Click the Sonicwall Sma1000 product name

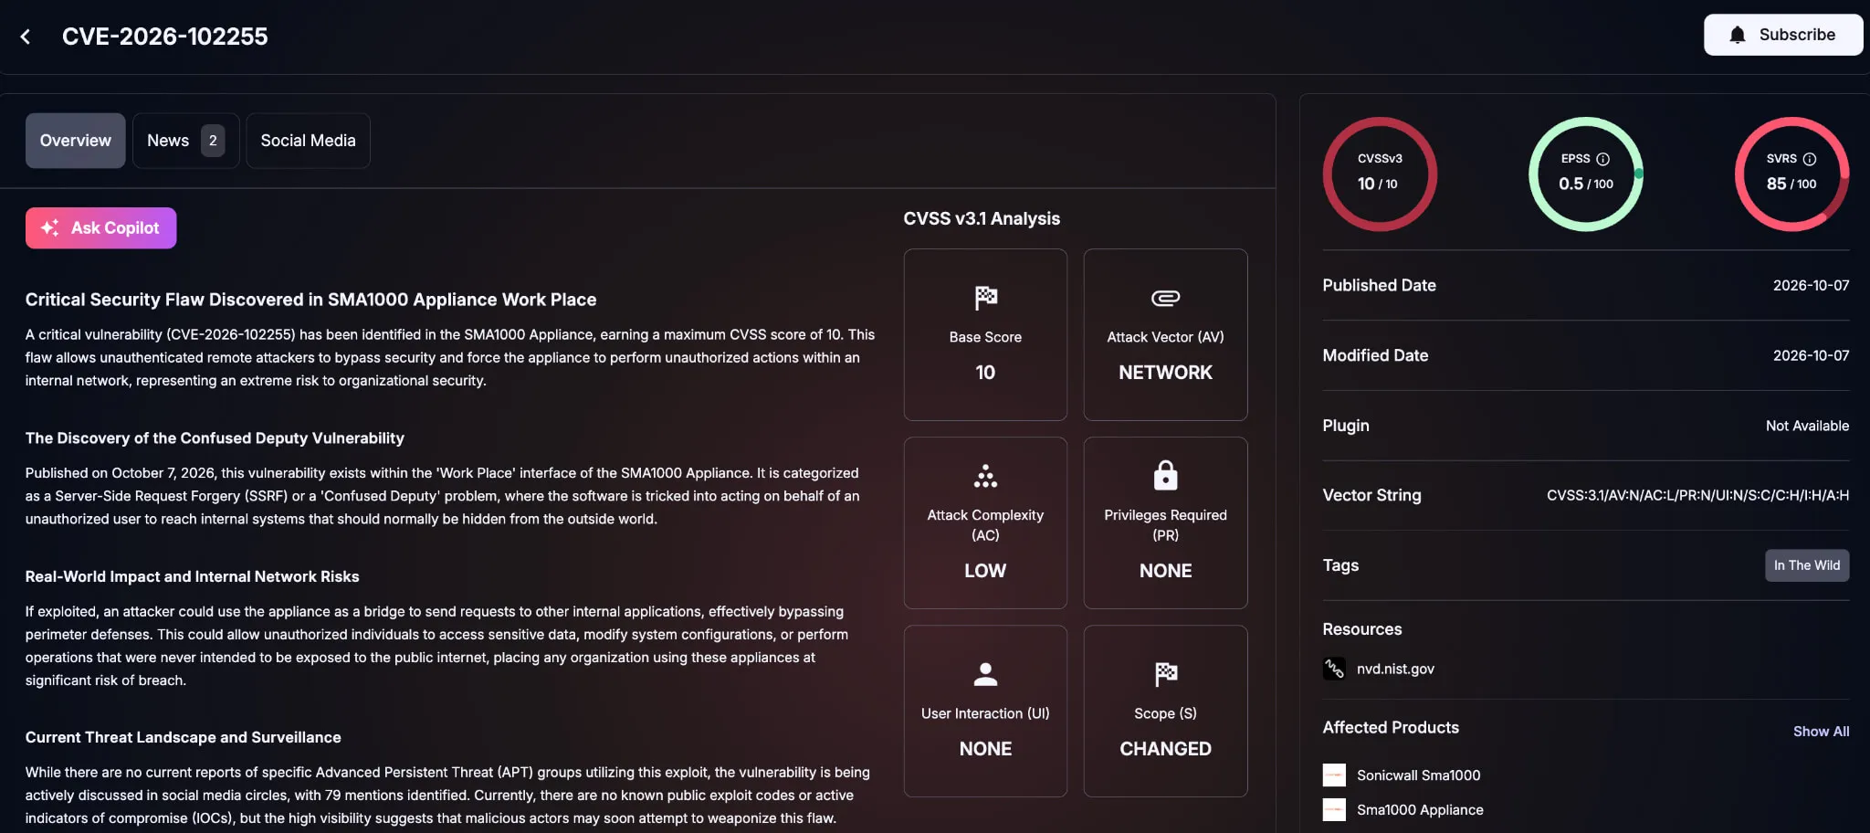tap(1418, 775)
